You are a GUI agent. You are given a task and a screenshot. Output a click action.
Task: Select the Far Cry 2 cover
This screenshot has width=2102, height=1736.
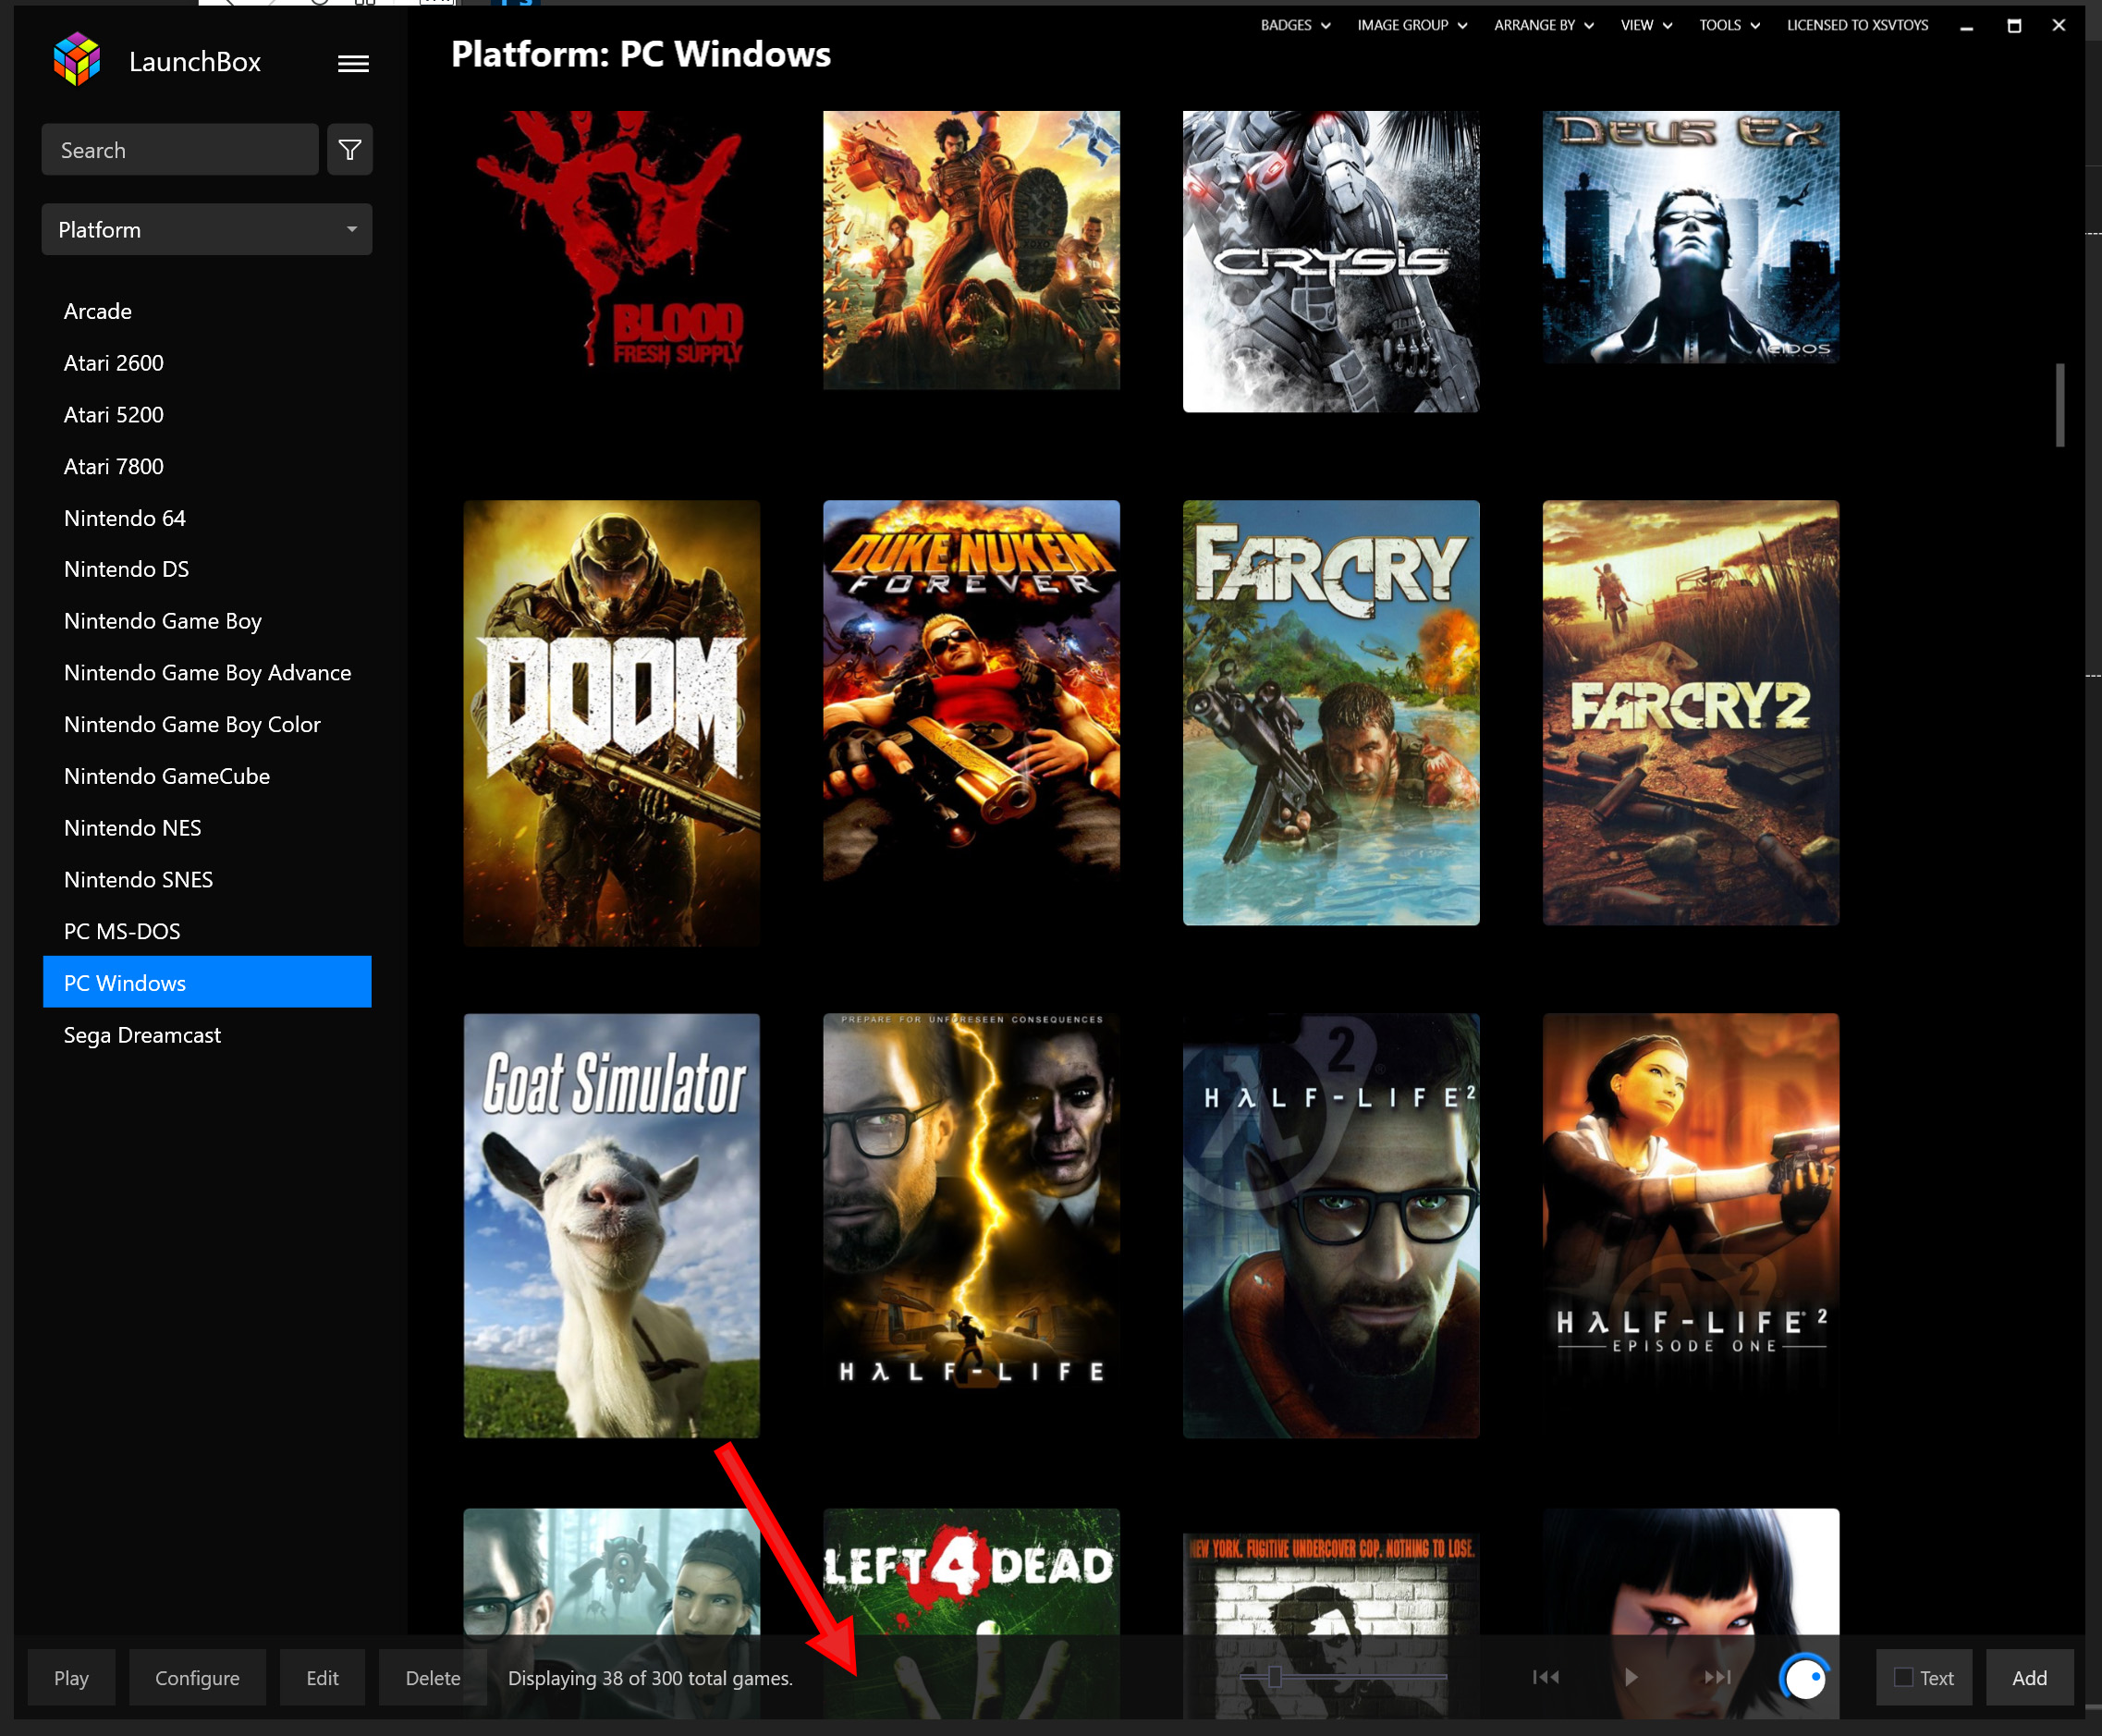[1690, 712]
